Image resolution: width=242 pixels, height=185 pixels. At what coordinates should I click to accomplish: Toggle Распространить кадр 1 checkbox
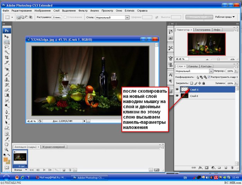[209, 77]
